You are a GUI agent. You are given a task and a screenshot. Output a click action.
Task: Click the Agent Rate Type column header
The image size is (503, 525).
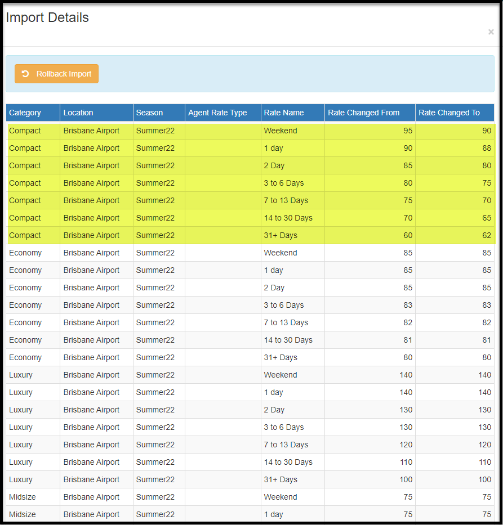[x=223, y=113]
